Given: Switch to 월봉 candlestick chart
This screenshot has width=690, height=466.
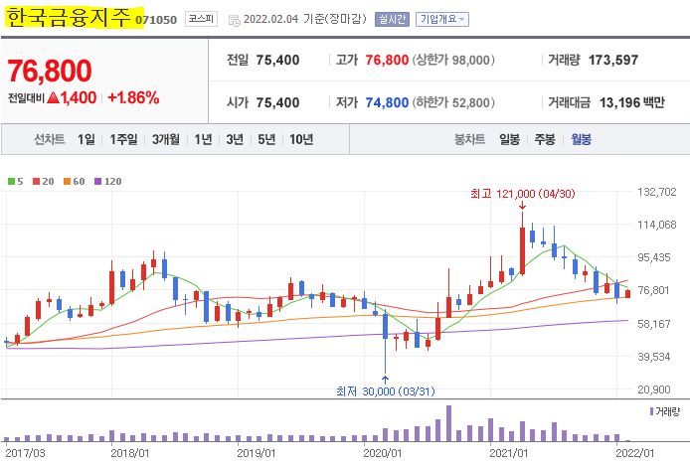Looking at the screenshot, I should point(582,139).
